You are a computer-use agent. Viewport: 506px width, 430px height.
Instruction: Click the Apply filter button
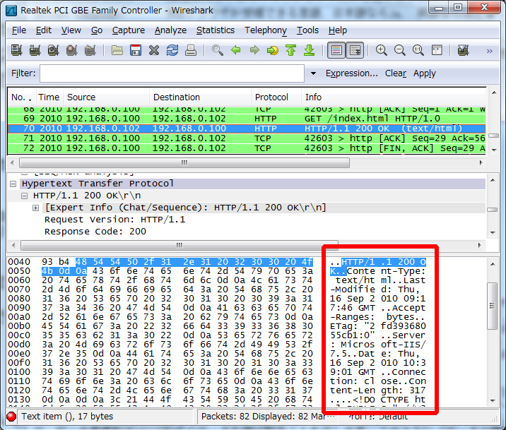point(425,73)
